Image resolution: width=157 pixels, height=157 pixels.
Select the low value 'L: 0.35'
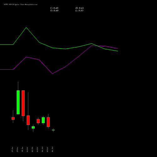pos(79,11)
